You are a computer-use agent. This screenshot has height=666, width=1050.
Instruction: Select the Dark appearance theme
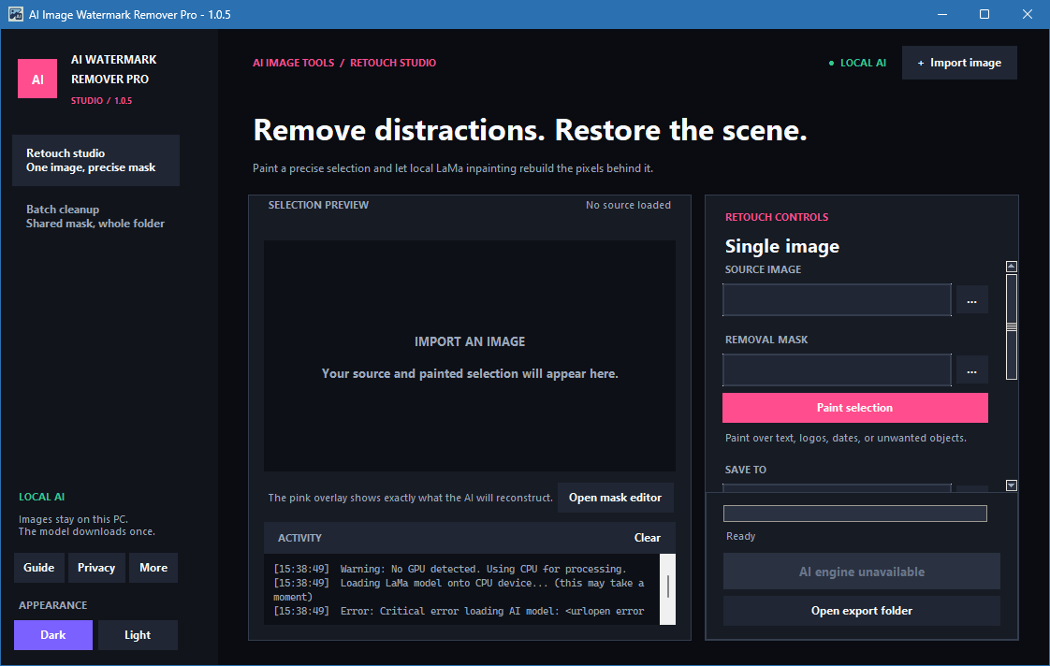point(53,635)
